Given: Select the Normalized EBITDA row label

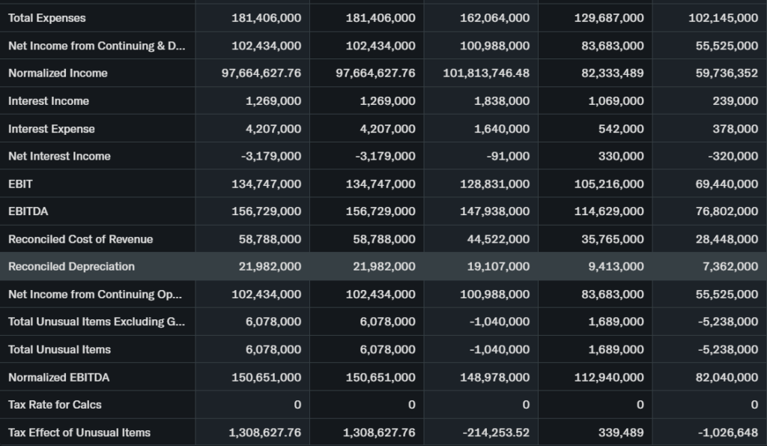Looking at the screenshot, I should click(58, 377).
